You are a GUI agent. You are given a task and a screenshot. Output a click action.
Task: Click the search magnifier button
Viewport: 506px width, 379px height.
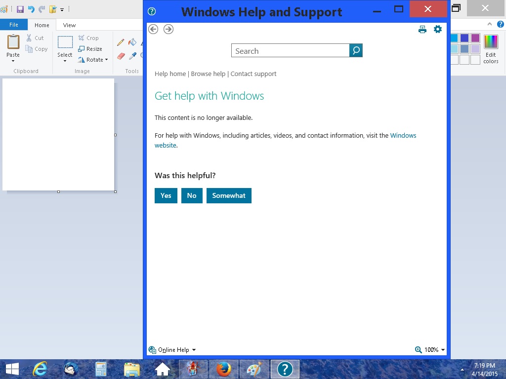pos(356,50)
